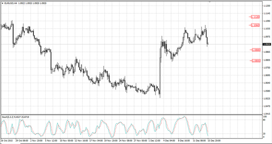Click the stochastic scale level 20
This screenshot has height=144, width=272.
[x=264, y=134]
